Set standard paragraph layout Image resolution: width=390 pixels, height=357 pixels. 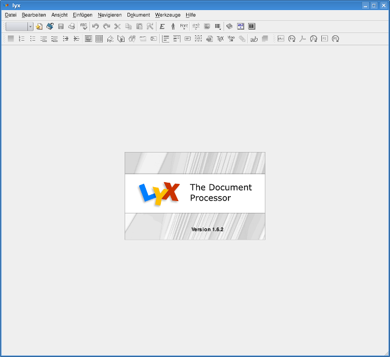pos(11,39)
